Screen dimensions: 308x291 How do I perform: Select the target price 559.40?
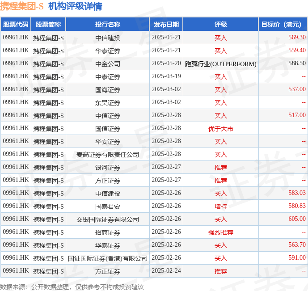click(297, 50)
